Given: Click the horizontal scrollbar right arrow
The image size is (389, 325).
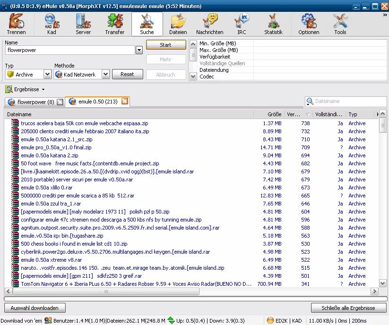Looking at the screenshot, I should click(374, 291).
